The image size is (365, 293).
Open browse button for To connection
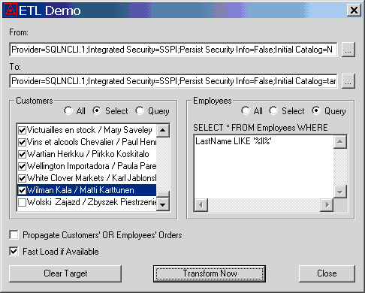[348, 81]
